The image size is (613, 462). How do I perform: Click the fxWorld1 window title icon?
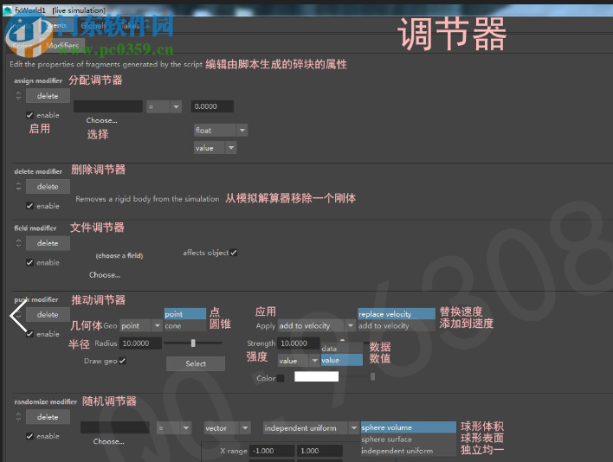pos(7,10)
